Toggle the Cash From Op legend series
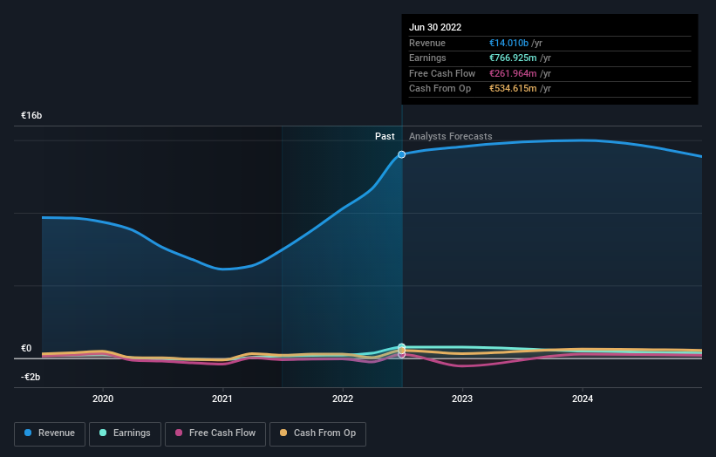The image size is (716, 457). [317, 433]
